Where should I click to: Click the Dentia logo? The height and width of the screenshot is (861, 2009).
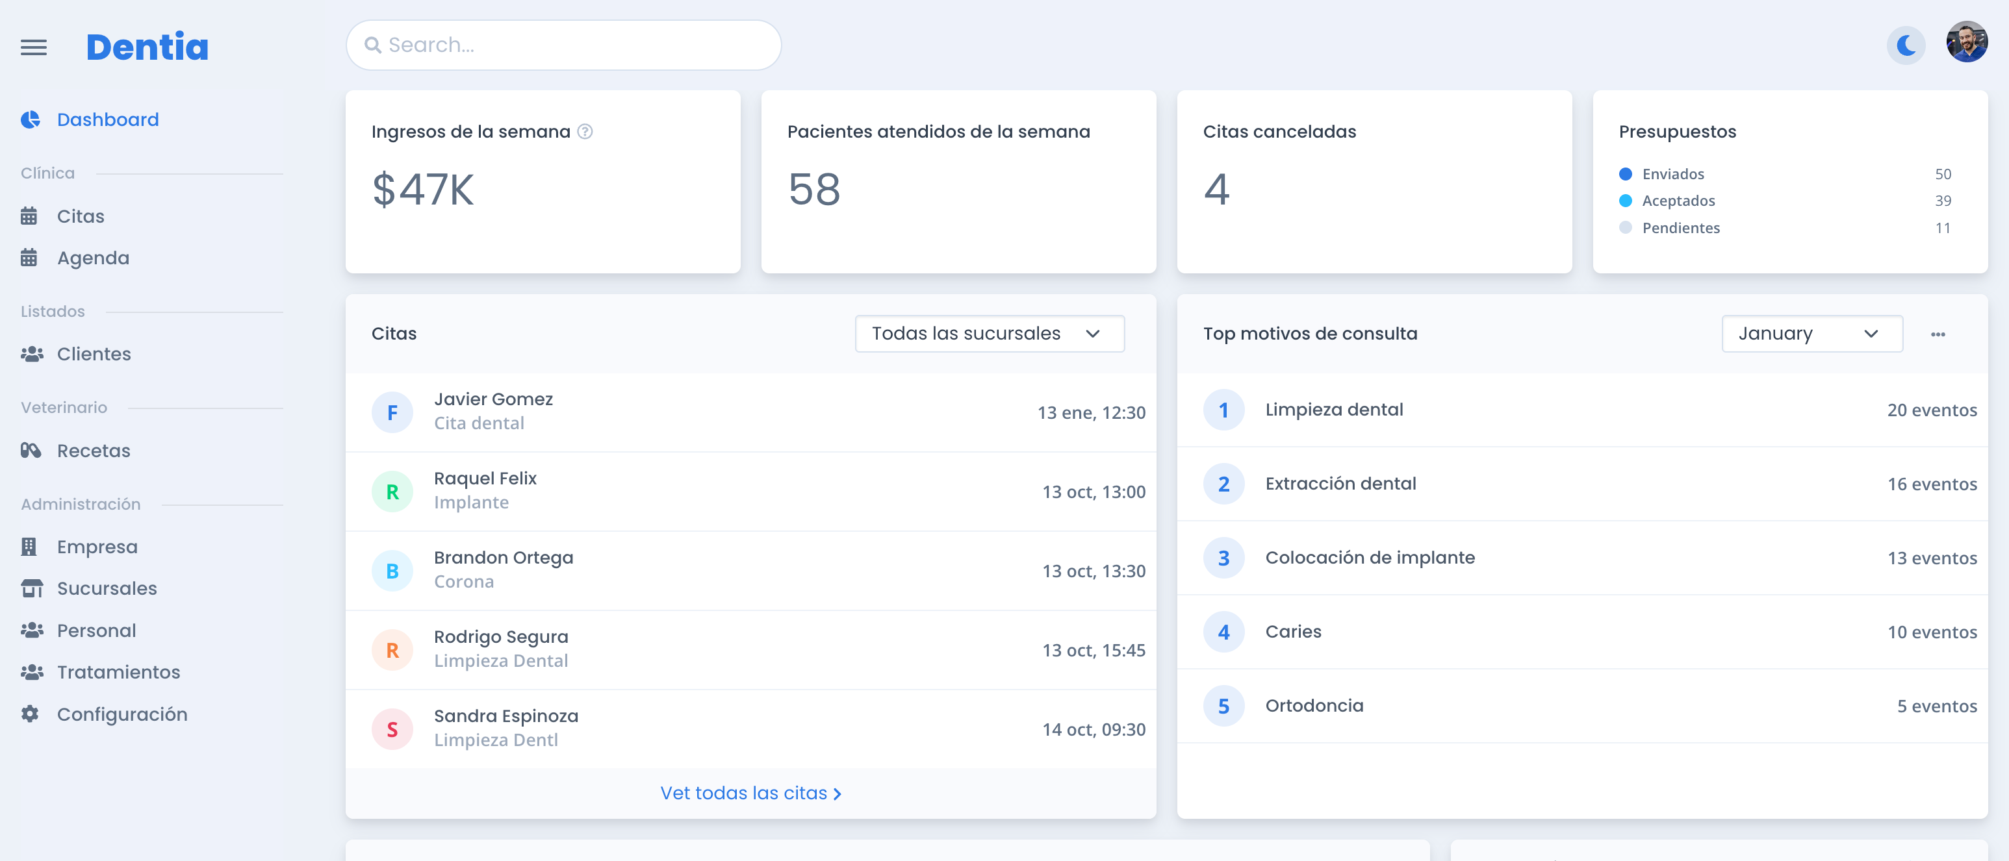[x=147, y=47]
